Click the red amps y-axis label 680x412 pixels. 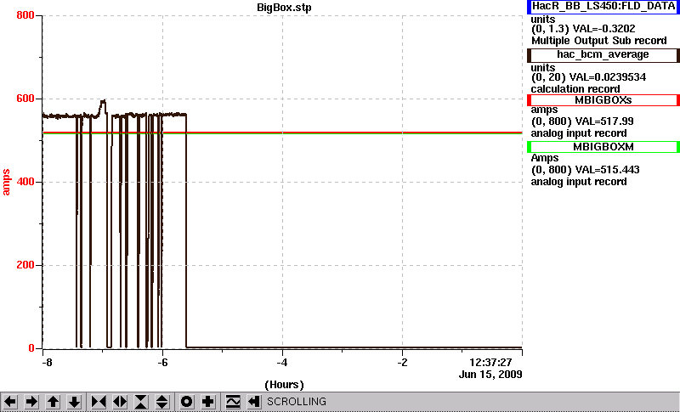[x=6, y=183]
